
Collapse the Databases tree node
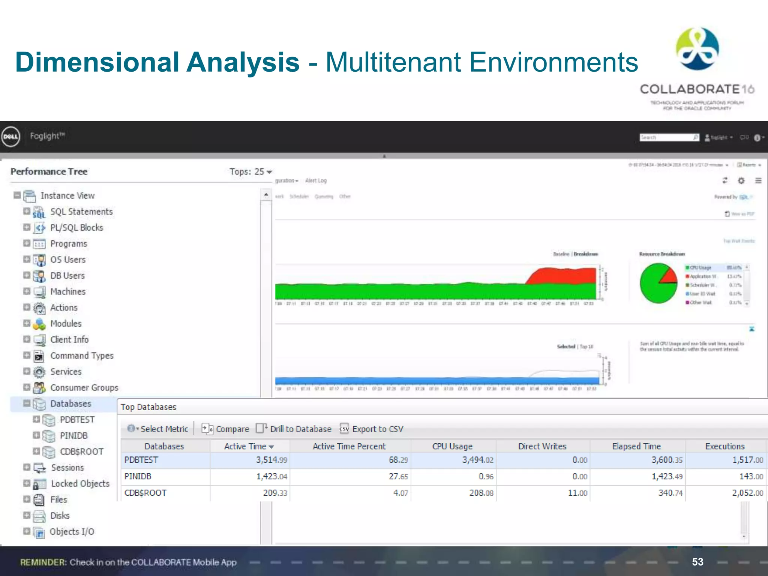tap(27, 403)
